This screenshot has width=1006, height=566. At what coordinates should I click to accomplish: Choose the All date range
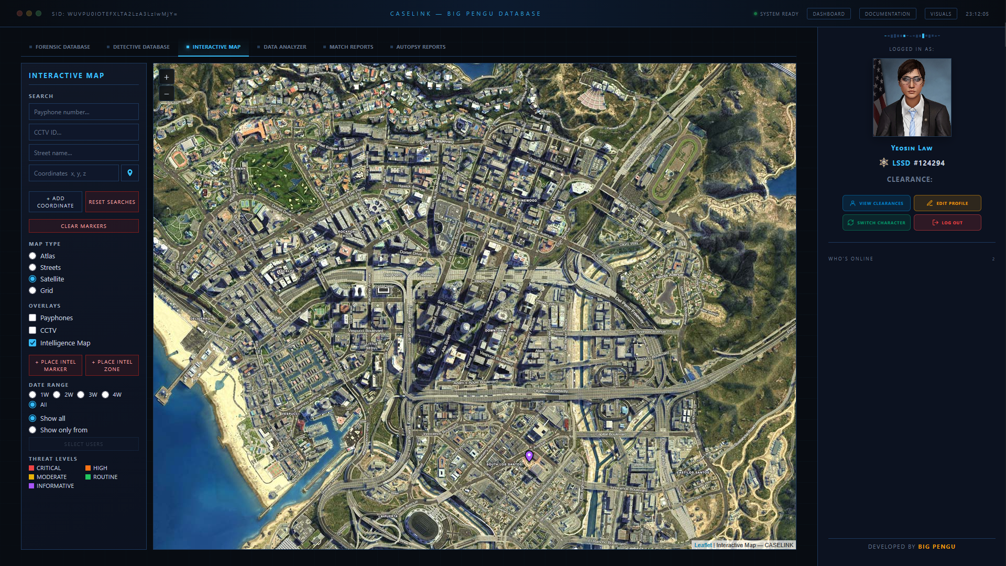pos(32,405)
